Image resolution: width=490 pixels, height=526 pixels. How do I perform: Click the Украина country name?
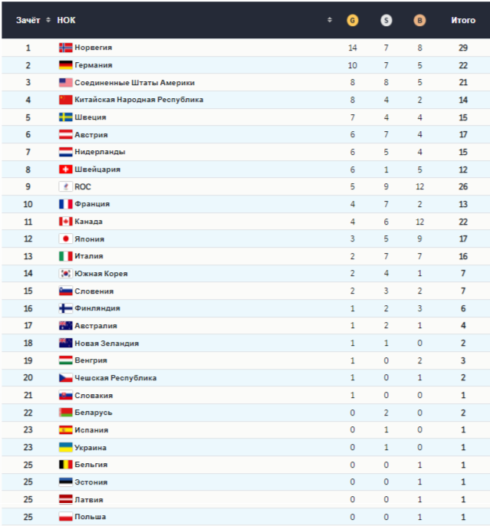coord(90,448)
